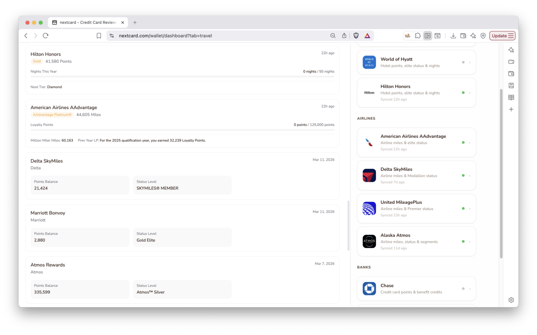The width and height of the screenshot is (537, 335).
Task: Click the Alaska Atmos logo icon
Action: click(369, 242)
